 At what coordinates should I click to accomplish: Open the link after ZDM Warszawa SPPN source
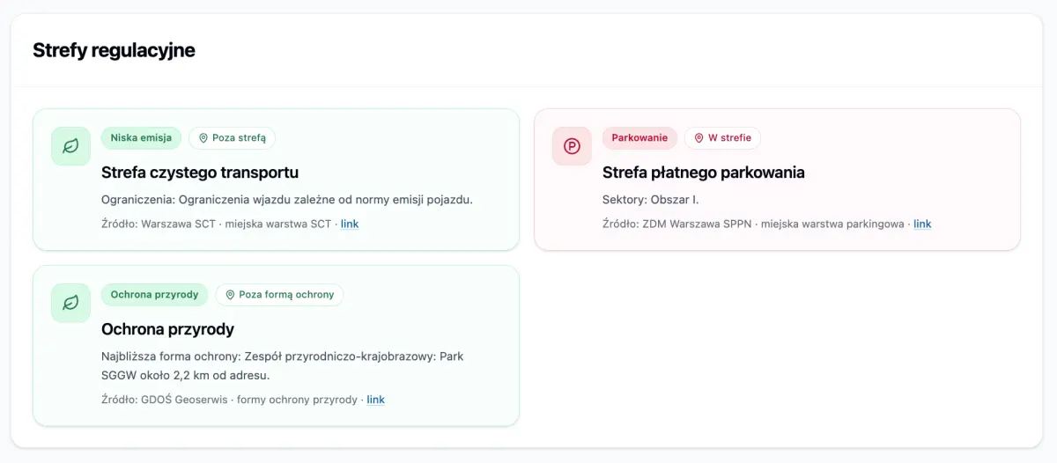tap(922, 224)
